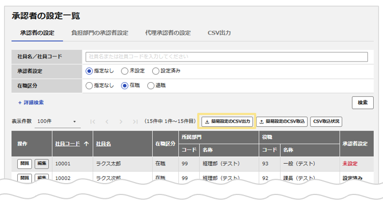Image resolution: width=383 pixels, height=202 pixels.
Task: Open the CSV出力 tab
Action: 219,33
